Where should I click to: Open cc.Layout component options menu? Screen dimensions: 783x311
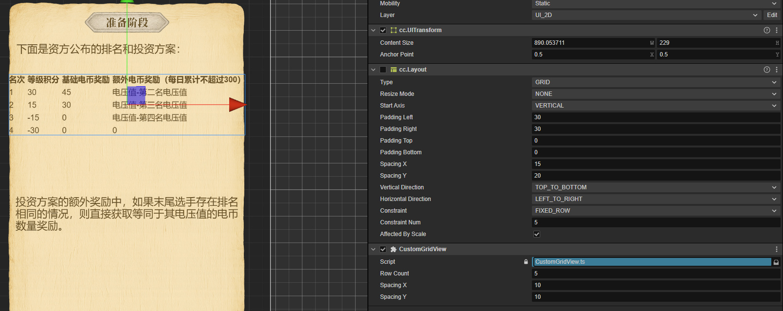[x=777, y=70]
